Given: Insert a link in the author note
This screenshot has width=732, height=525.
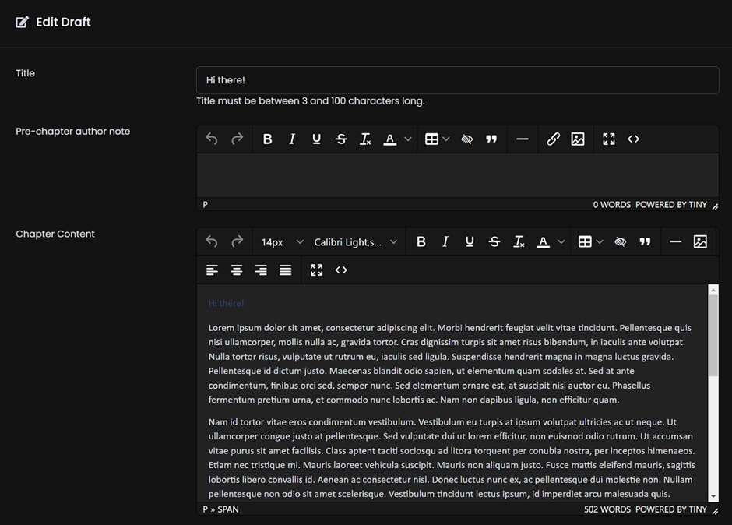Looking at the screenshot, I should pos(553,139).
